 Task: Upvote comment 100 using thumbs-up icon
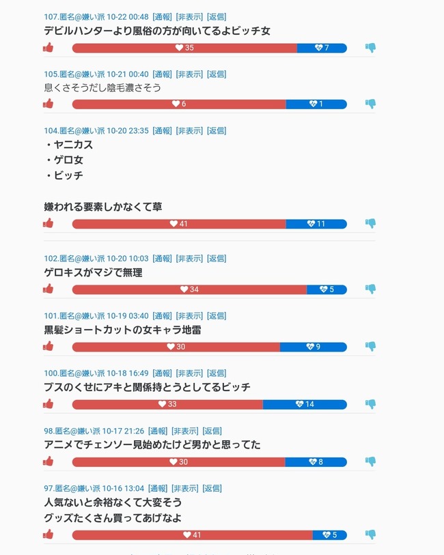48,403
